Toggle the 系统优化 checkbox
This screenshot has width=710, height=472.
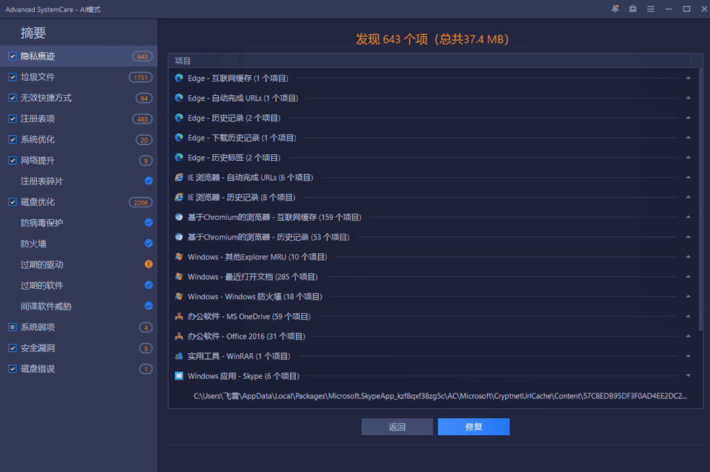(x=12, y=139)
